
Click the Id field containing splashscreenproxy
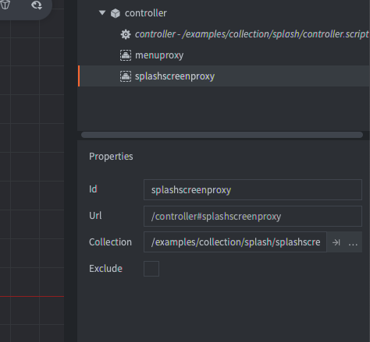pos(253,190)
